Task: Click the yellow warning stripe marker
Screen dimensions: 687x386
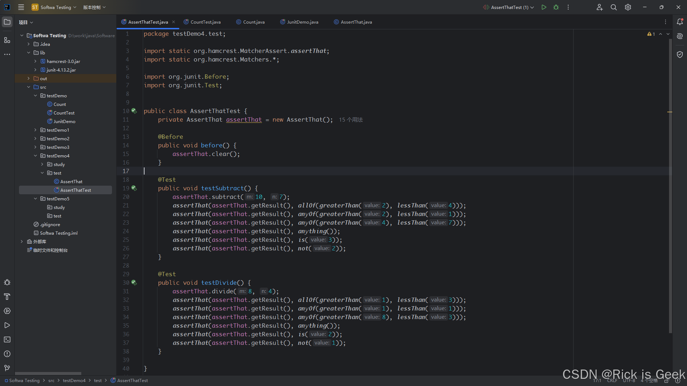Action: click(670, 112)
